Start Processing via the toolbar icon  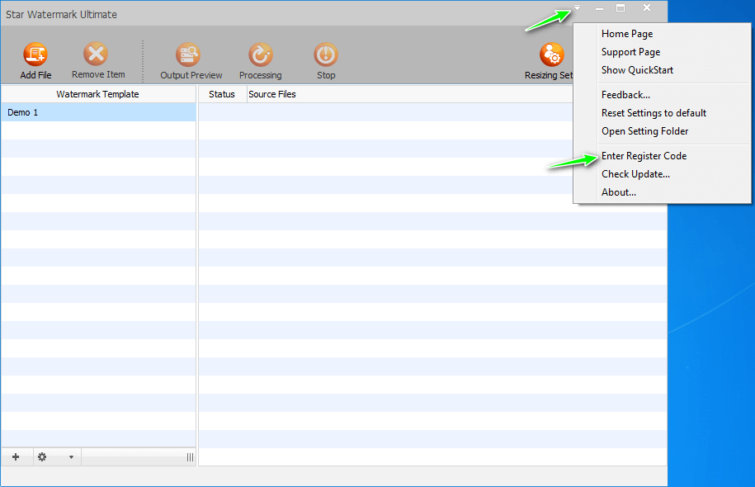(x=261, y=54)
